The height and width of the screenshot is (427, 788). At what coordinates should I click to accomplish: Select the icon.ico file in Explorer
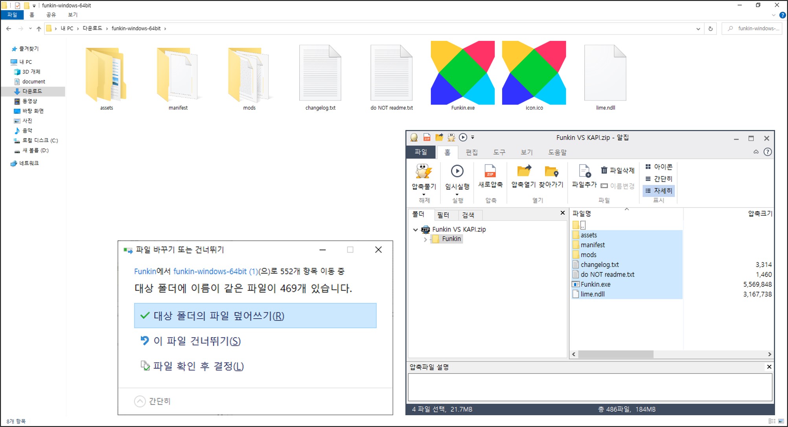(x=534, y=75)
